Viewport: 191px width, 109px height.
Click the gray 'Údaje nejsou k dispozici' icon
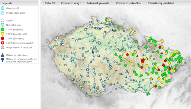(2, 47)
